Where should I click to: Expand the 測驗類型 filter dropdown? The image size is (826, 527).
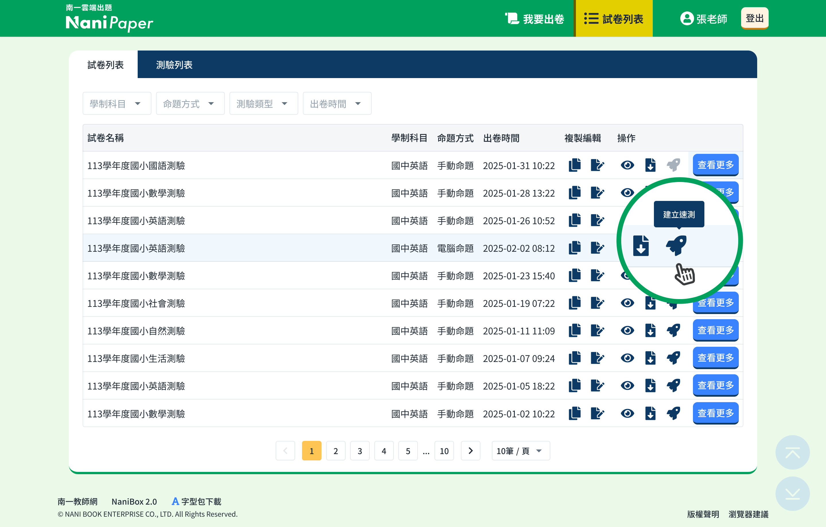tap(264, 103)
